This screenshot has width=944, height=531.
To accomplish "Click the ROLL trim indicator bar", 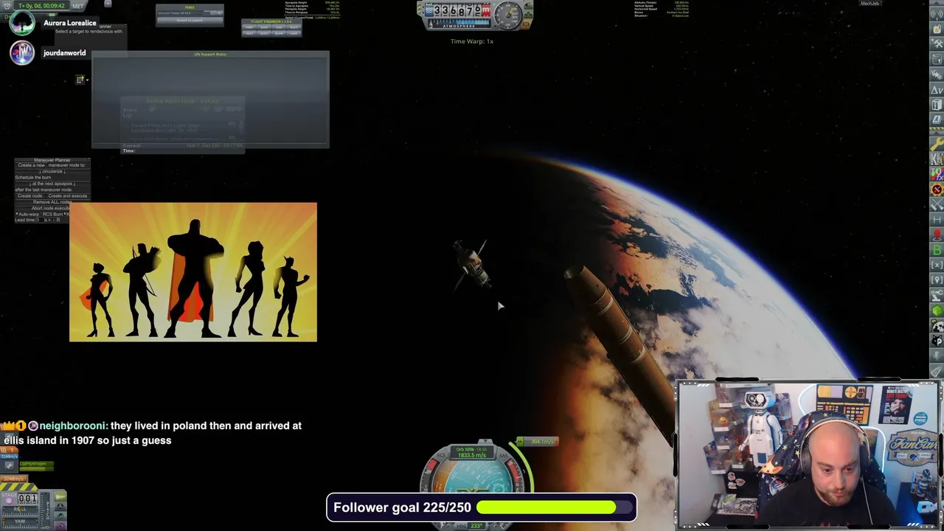I will tap(21, 511).
